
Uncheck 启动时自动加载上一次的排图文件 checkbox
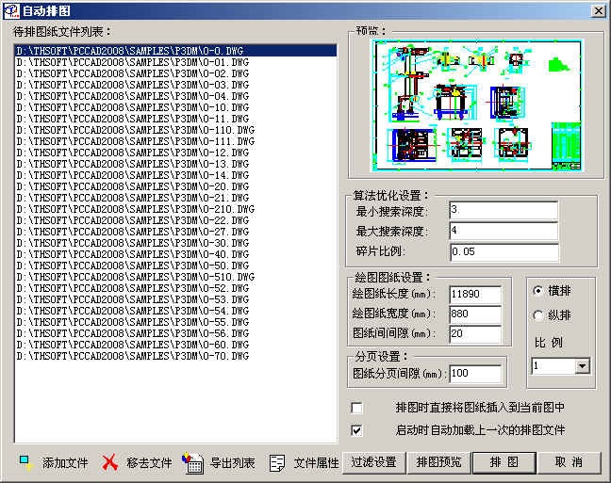coord(356,430)
